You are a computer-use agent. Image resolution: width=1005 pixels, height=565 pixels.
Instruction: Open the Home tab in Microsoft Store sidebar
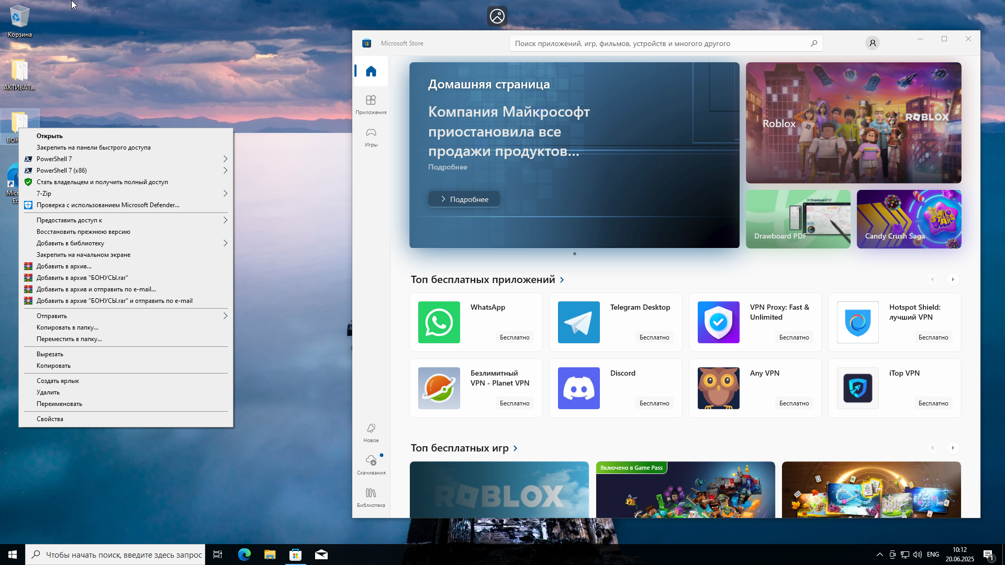pos(371,71)
